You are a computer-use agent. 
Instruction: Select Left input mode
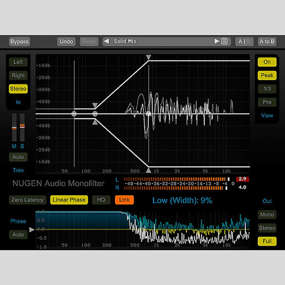pos(18,62)
